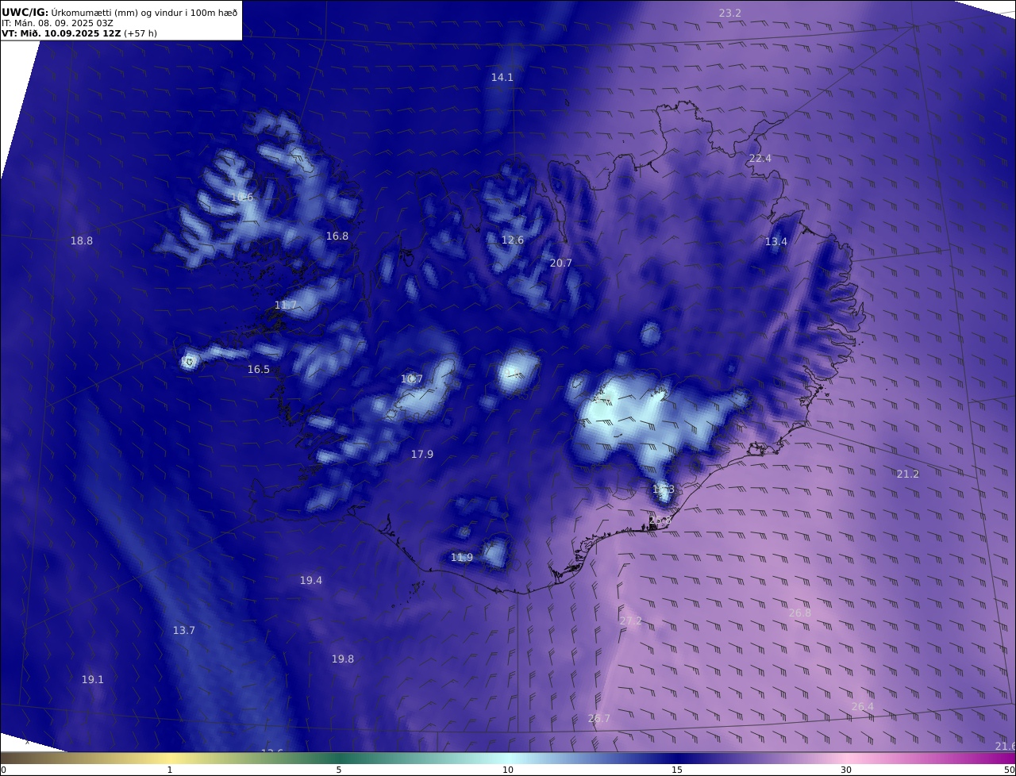Click the value label 18.8
This screenshot has width=1016, height=776.
(81, 240)
